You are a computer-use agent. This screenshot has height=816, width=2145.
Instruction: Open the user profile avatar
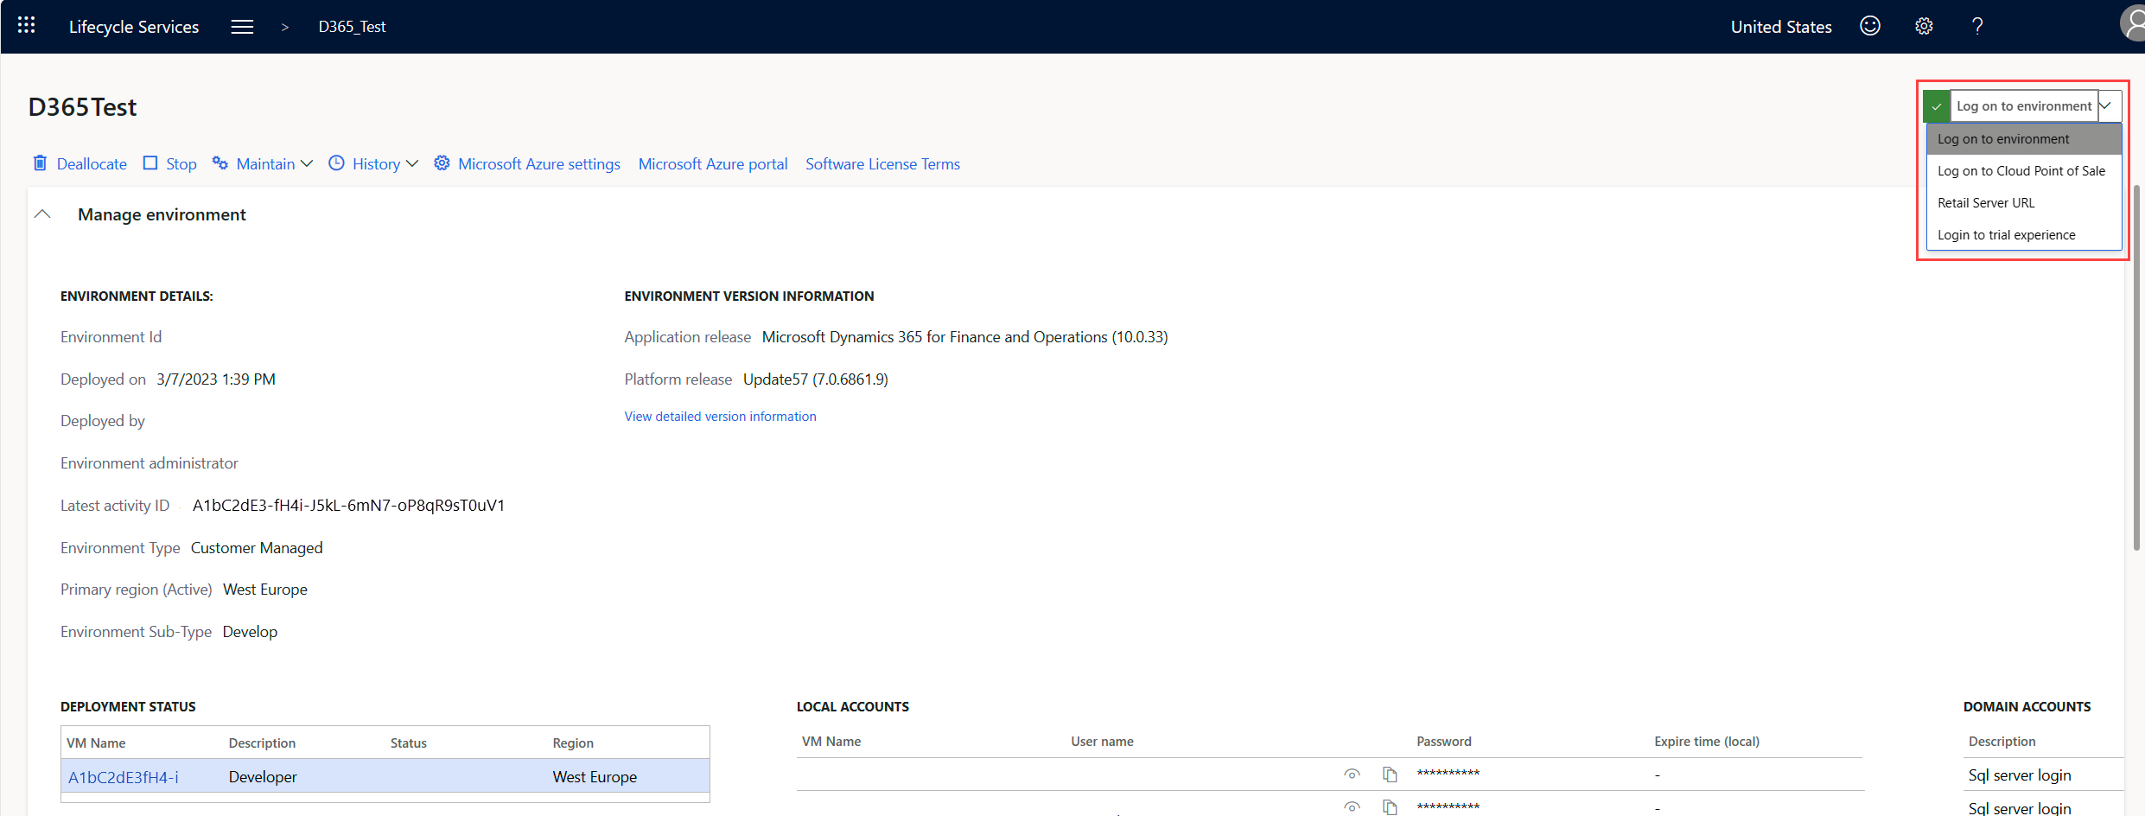(x=2133, y=24)
